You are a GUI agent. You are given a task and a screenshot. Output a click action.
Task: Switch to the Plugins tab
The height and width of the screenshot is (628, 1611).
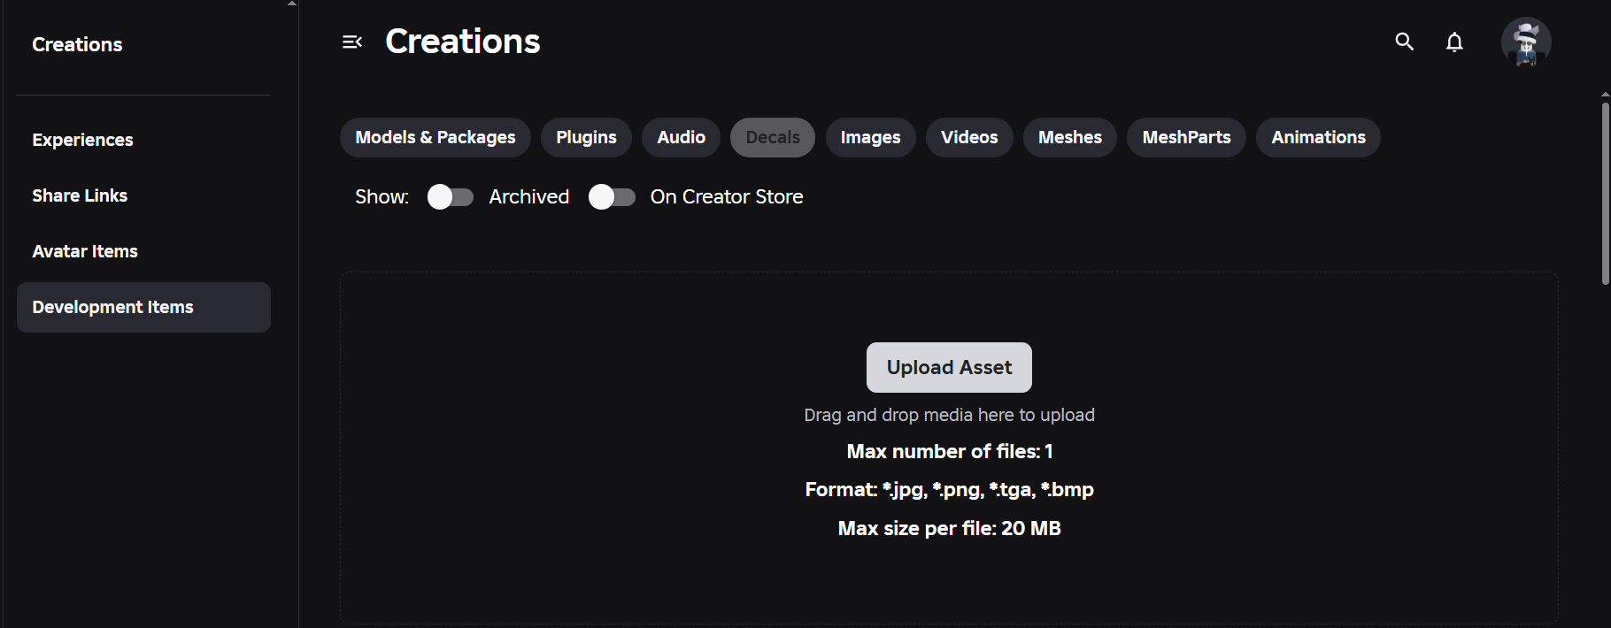click(586, 137)
